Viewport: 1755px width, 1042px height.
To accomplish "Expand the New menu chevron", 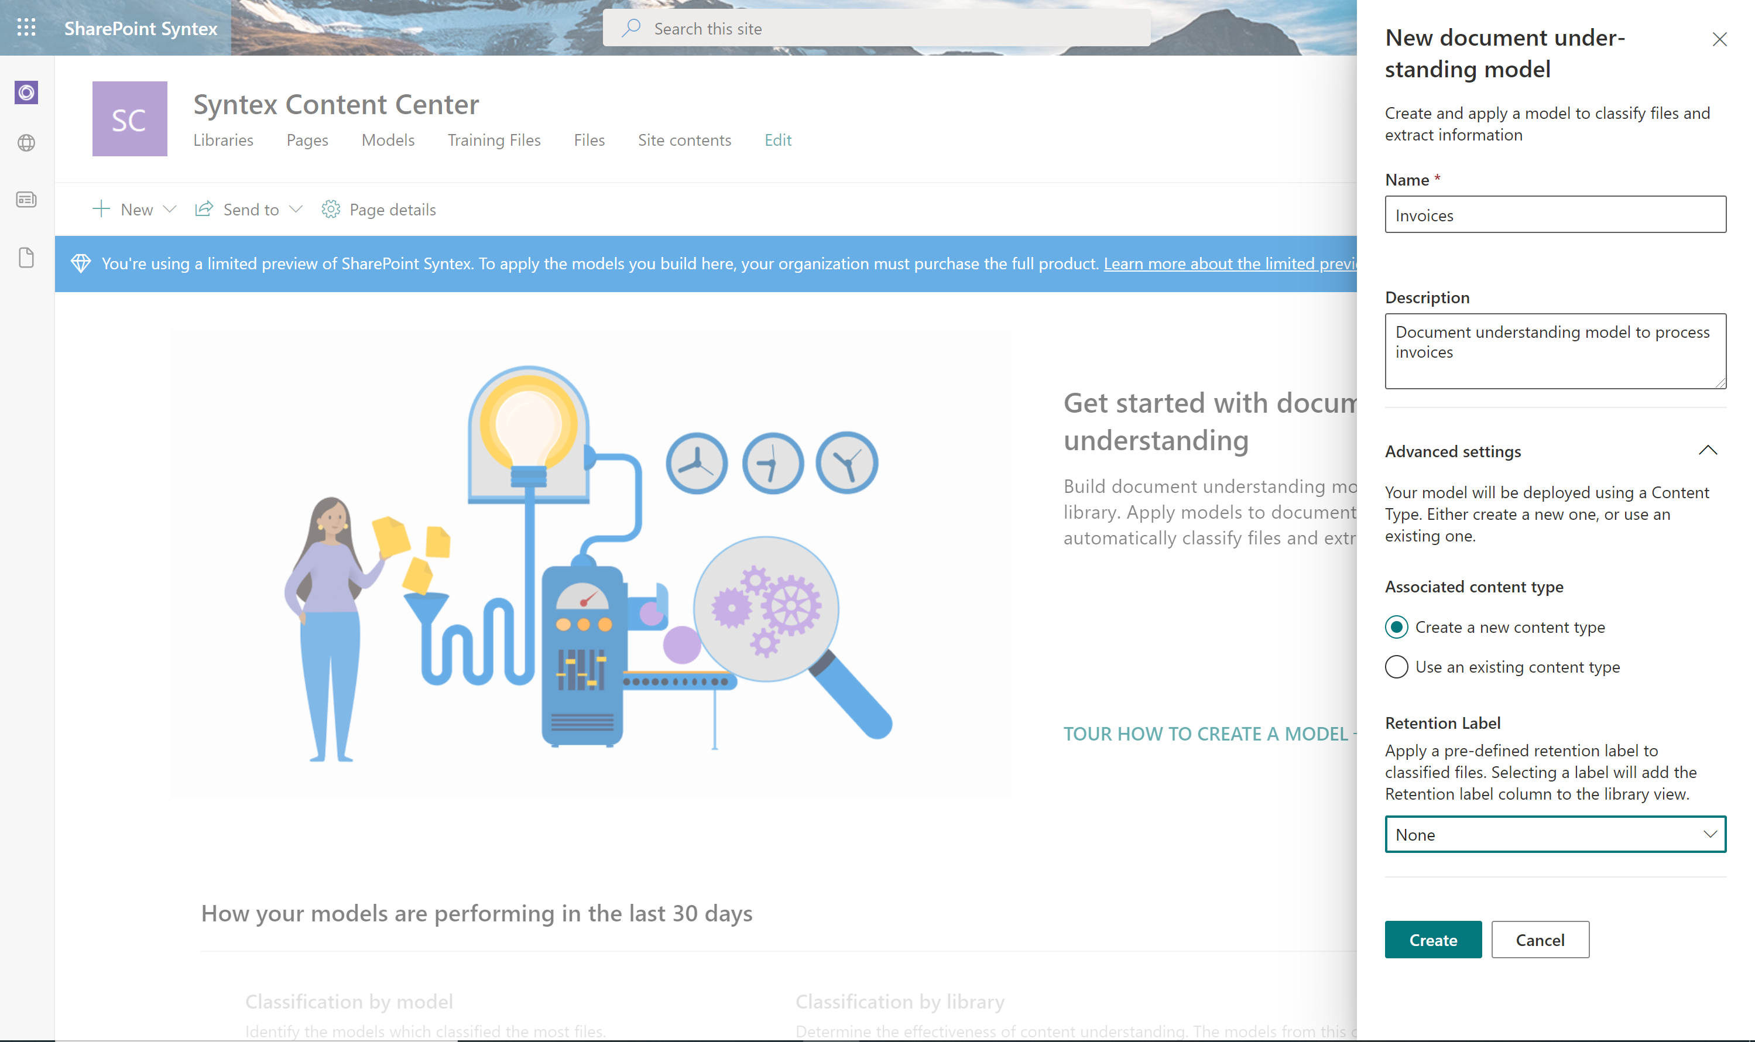I will coord(169,209).
